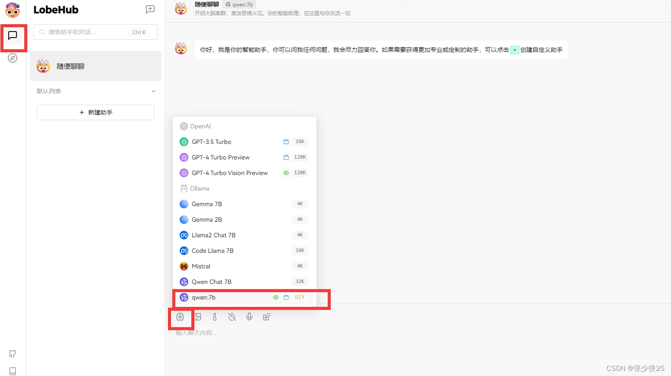This screenshot has height=376, width=671.
Task: Choose Qwen Chat 7B in model menu
Action: click(x=211, y=281)
